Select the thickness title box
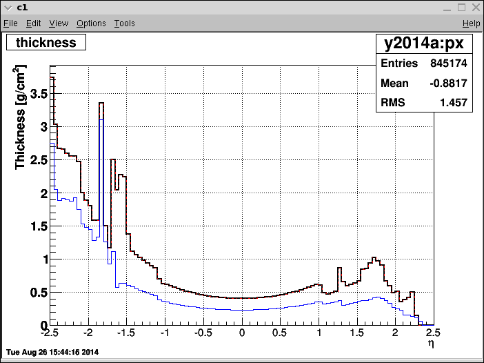 46,42
